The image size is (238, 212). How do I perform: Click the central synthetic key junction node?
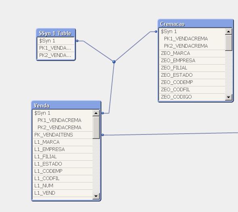pos(114,62)
